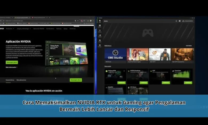This screenshot has height=125, width=208.
Task: Open the browser three-dot menu
Action: click(x=93, y=21)
